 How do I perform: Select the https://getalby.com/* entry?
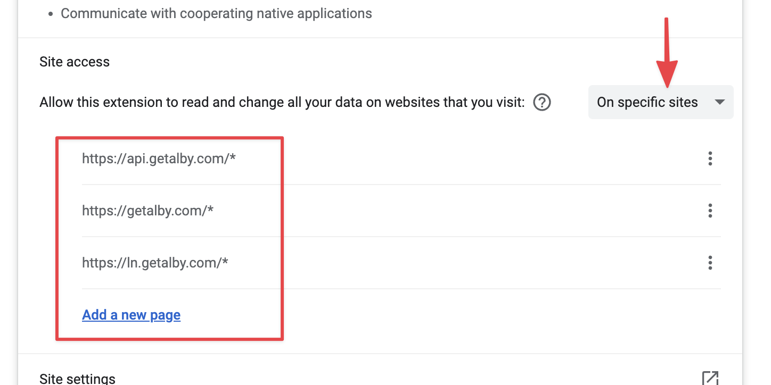coord(147,211)
